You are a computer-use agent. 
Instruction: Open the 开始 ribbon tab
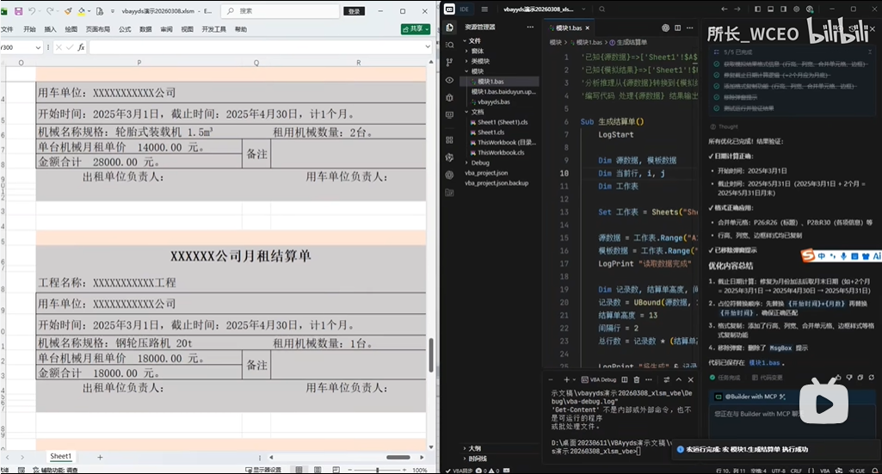(29, 29)
